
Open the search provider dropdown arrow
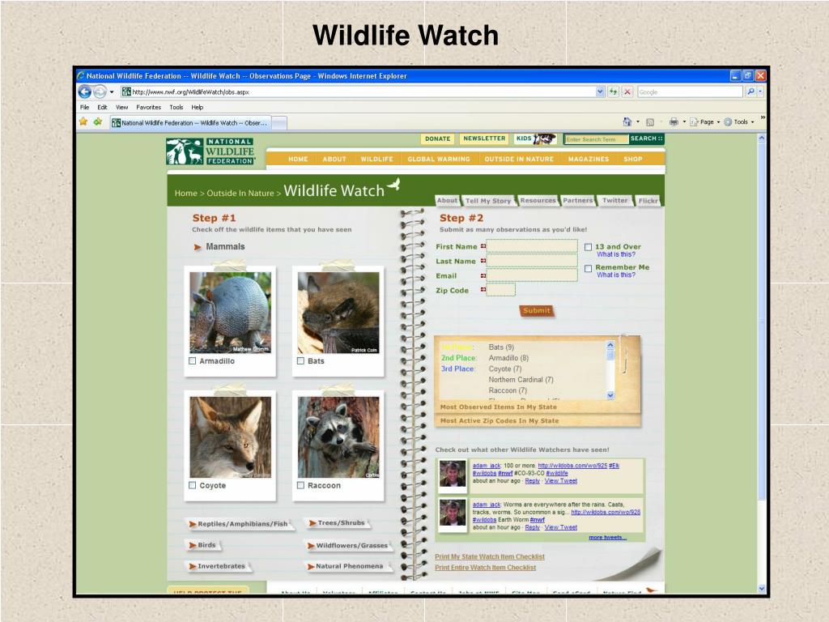coord(760,92)
